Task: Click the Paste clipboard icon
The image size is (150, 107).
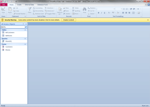Action: [x=10, y=9]
